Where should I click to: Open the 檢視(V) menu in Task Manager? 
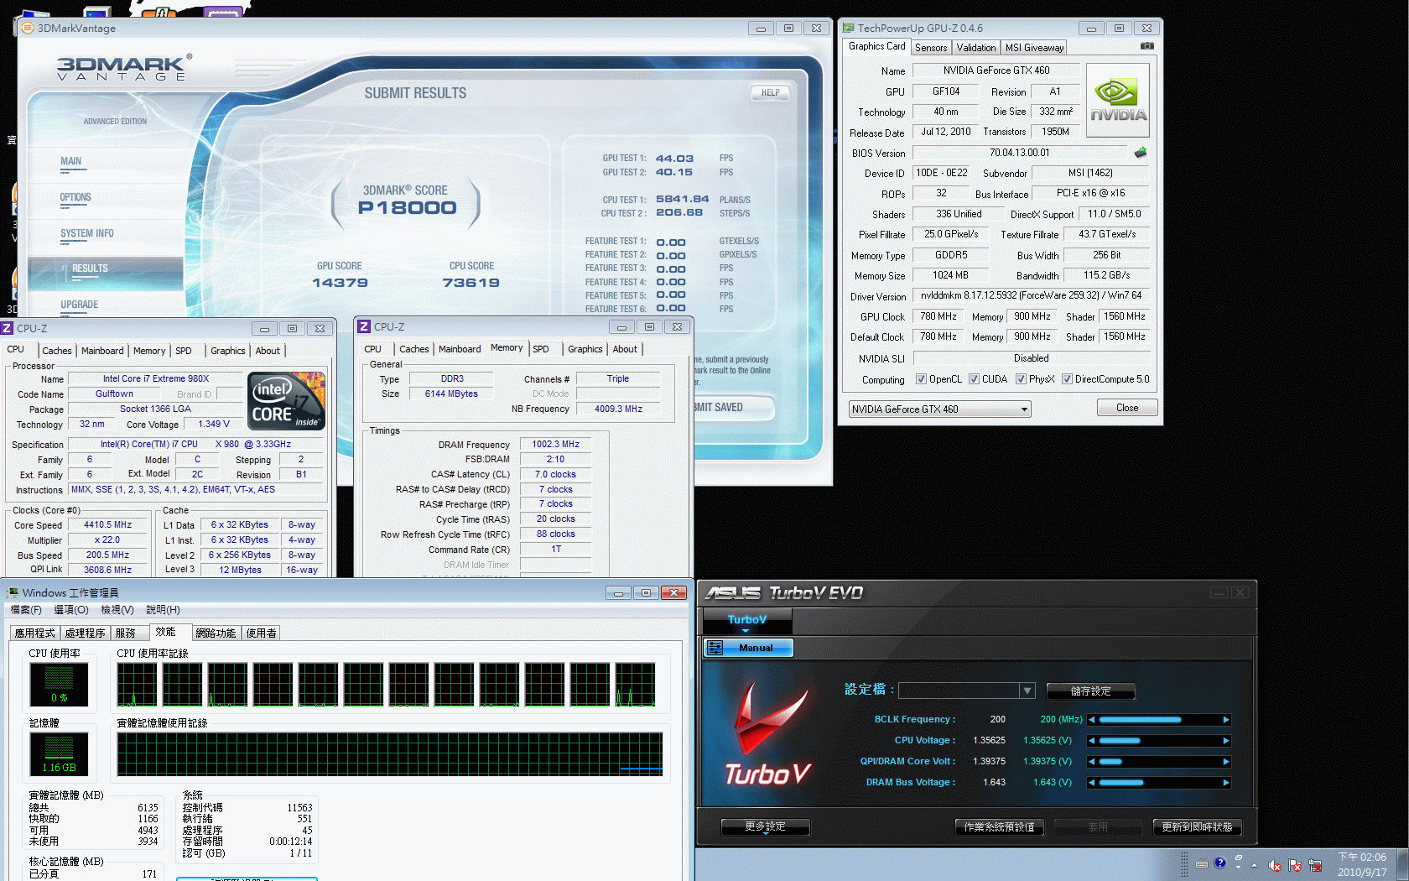pos(117,610)
